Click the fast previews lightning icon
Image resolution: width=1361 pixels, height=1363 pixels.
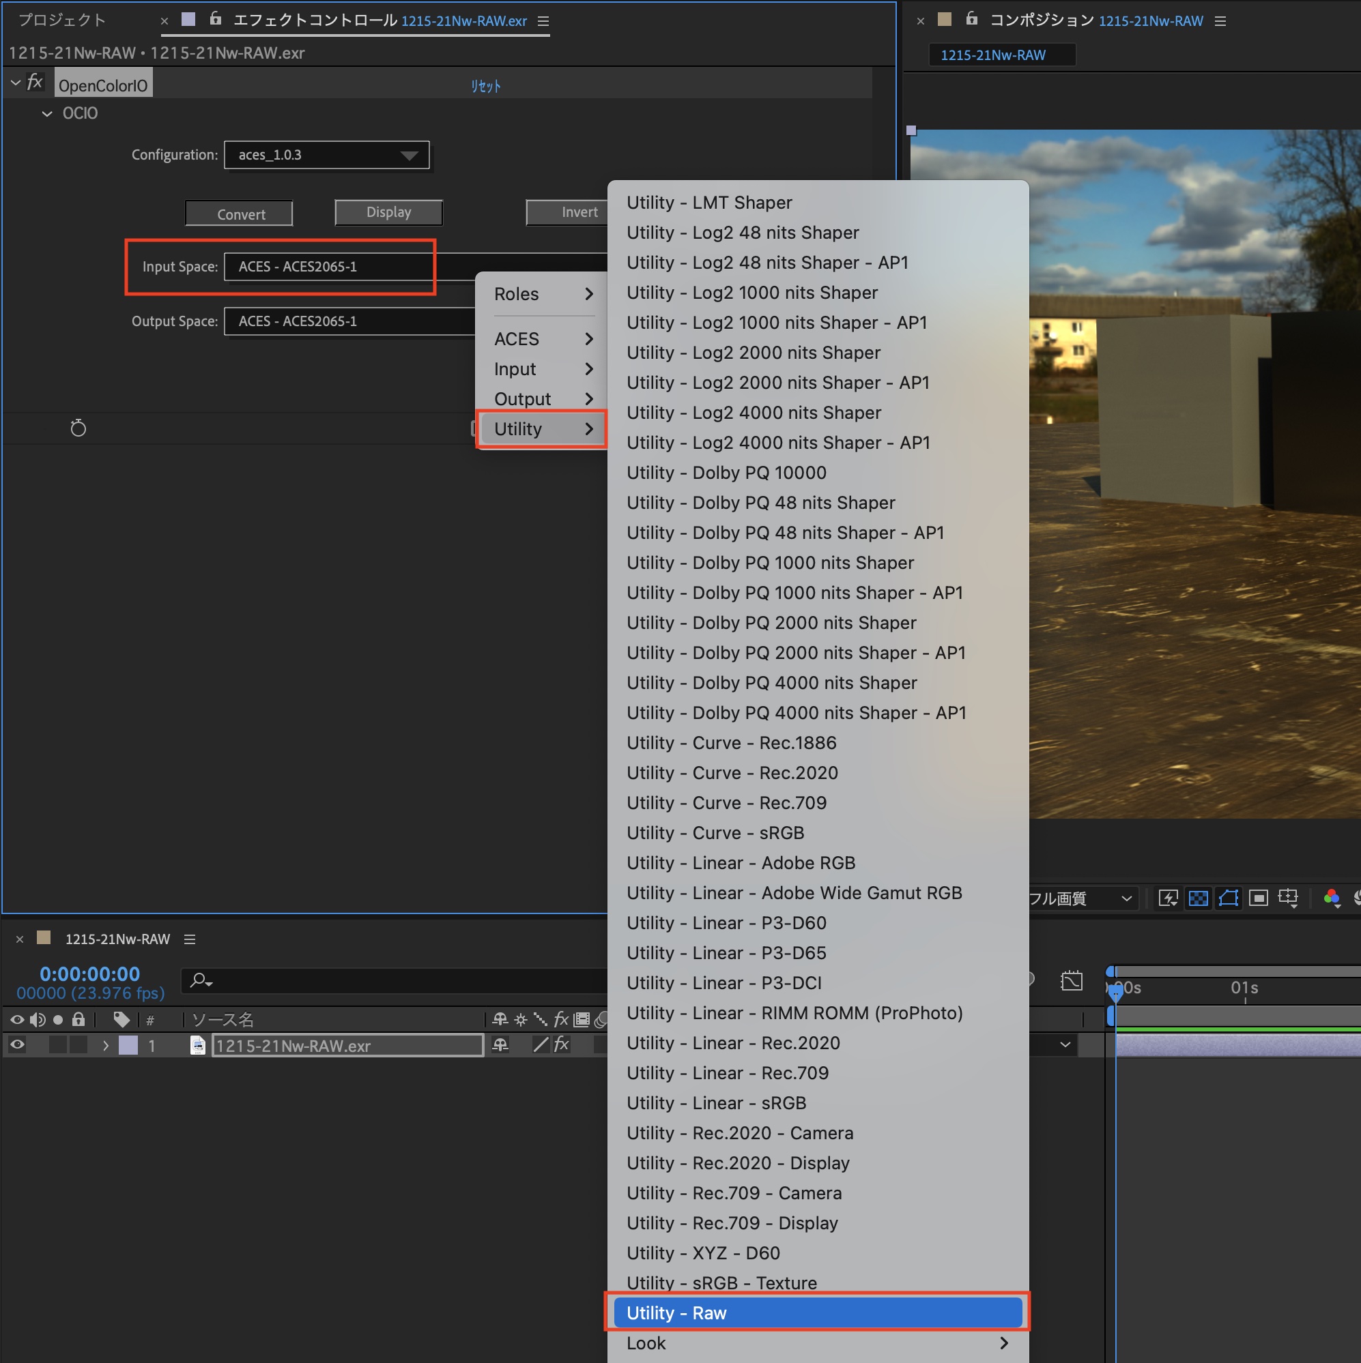1168,898
